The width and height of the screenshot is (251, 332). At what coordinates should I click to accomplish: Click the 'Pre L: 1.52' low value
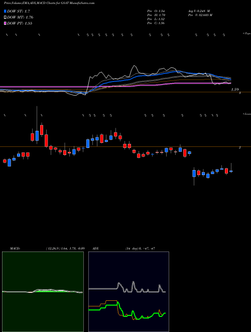pos(156,19)
